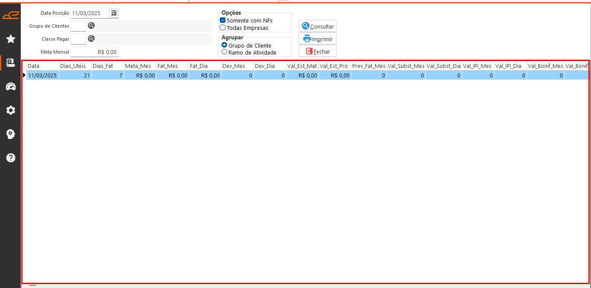This screenshot has height=288, width=591.
Task: Click the Meta Mensal input field
Action: [x=94, y=52]
